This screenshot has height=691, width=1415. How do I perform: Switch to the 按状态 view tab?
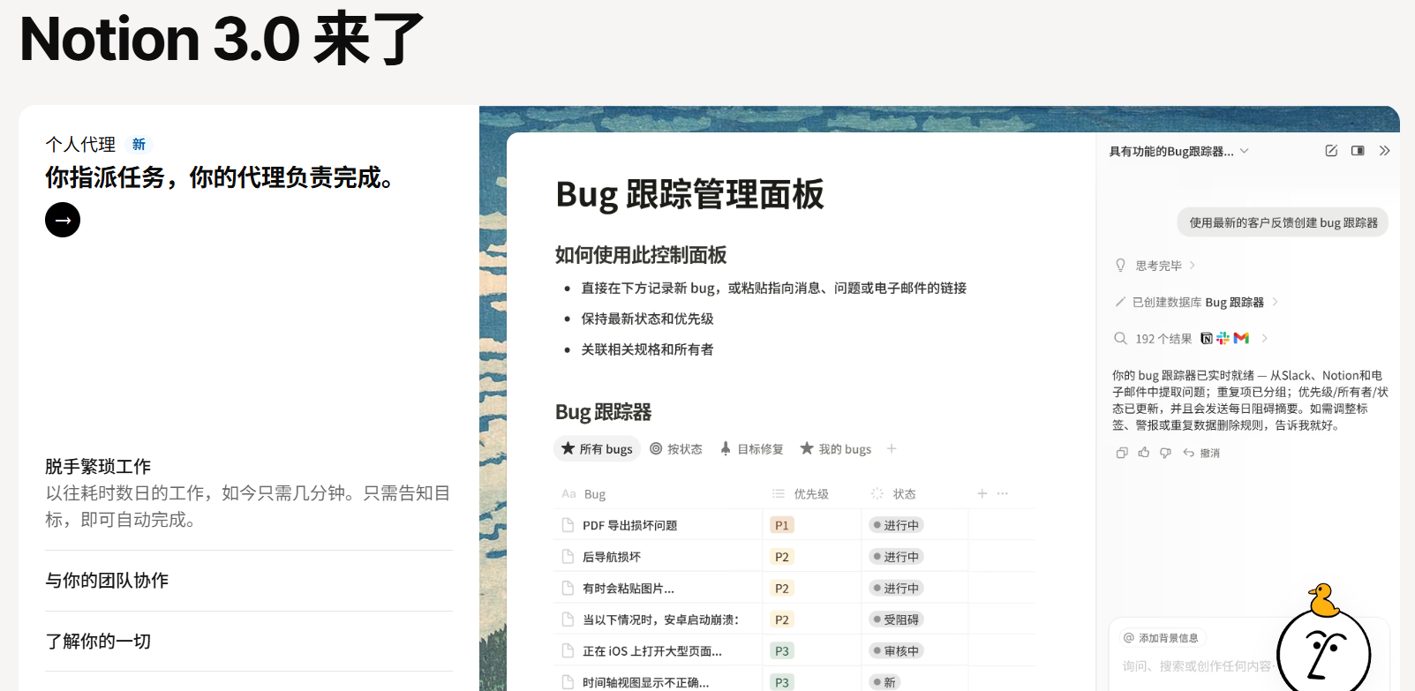pos(676,448)
